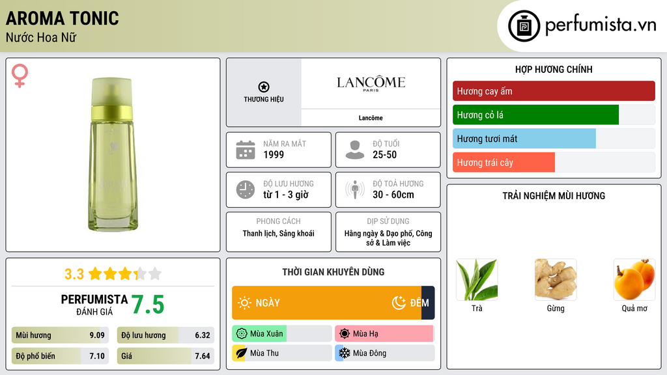The image size is (667, 375).
Task: Open the Aroma Tonic bottle image
Action: 113,154
